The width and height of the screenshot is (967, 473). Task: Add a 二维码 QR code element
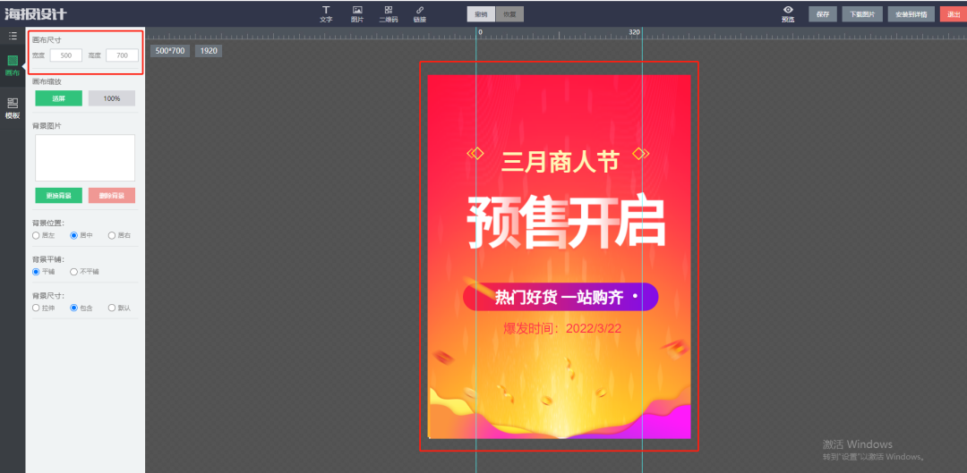tap(389, 14)
